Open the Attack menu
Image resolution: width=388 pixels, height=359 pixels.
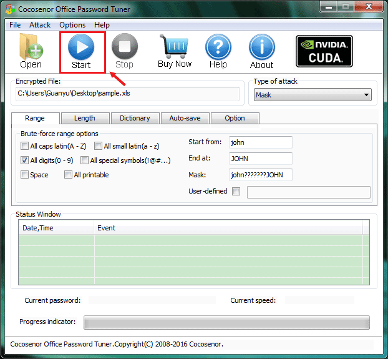point(40,25)
